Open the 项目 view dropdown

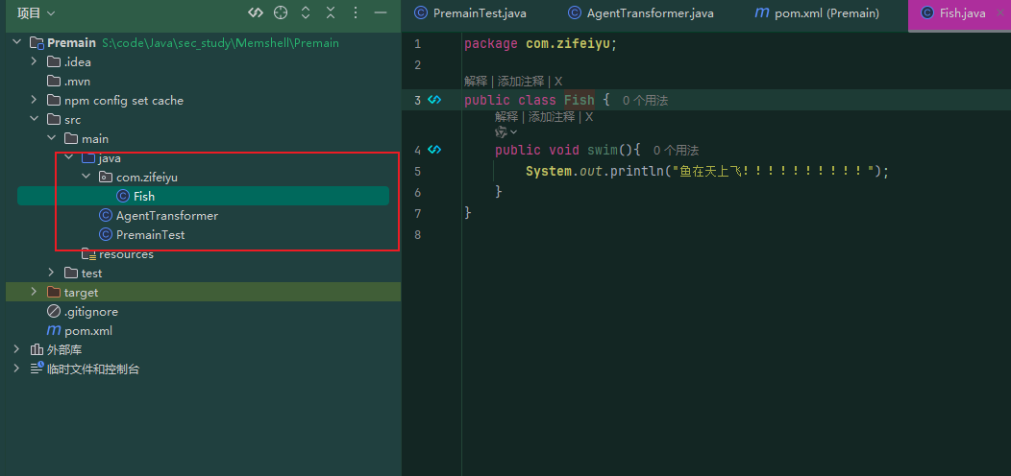coord(37,12)
